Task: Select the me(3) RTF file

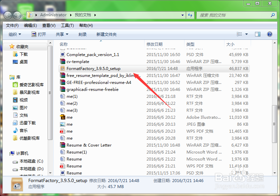Action: (154, 110)
